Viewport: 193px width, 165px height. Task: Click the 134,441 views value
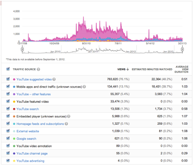tap(113, 86)
